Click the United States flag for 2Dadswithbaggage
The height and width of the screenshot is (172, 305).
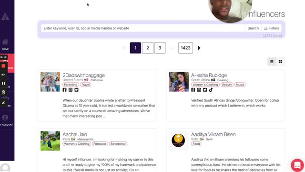click(x=86, y=80)
